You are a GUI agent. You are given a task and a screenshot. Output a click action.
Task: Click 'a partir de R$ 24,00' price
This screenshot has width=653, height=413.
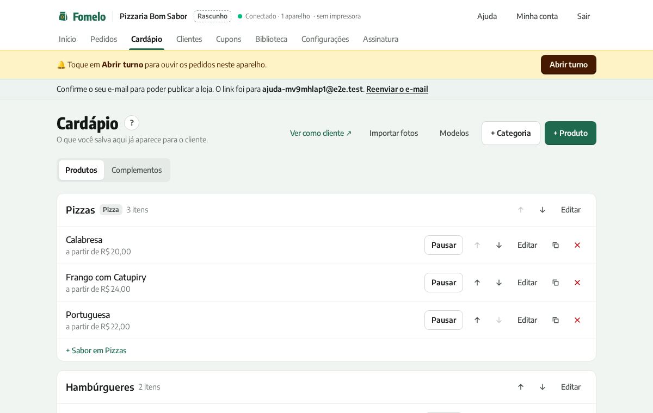pos(98,289)
